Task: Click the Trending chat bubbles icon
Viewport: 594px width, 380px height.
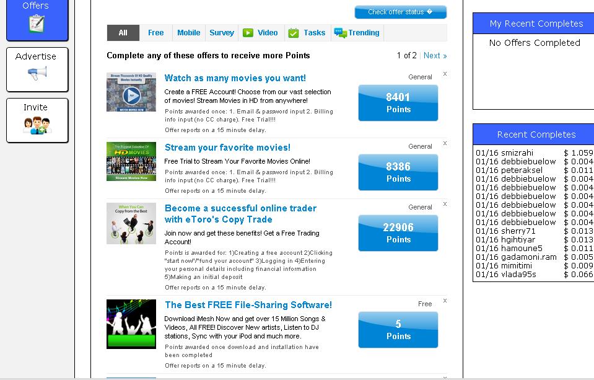Action: pyautogui.click(x=340, y=33)
